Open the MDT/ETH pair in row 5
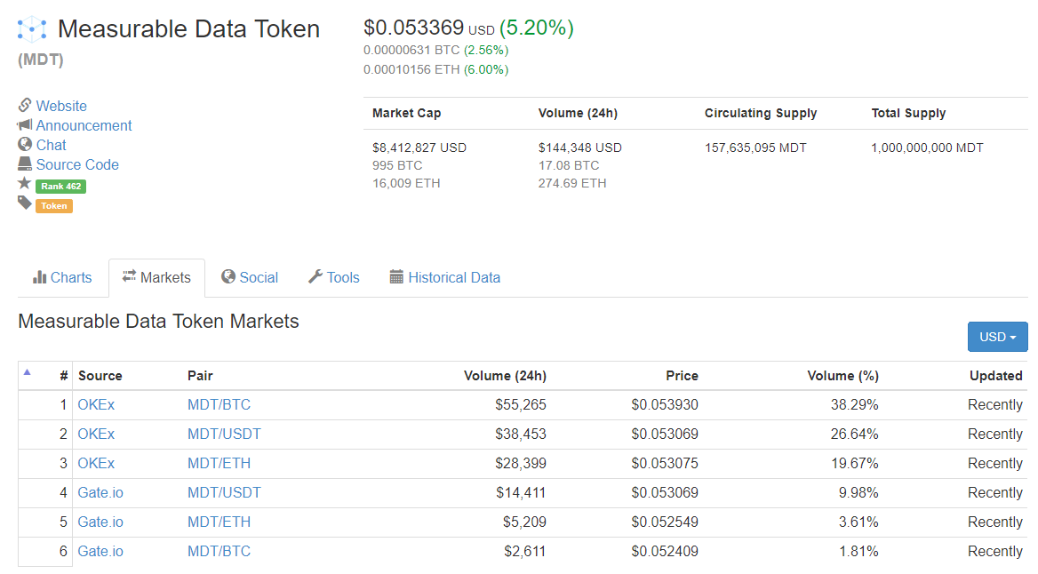The height and width of the screenshot is (574, 1038). (220, 522)
